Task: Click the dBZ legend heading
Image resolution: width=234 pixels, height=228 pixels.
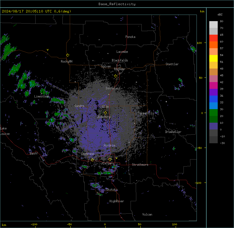Action: point(220,14)
